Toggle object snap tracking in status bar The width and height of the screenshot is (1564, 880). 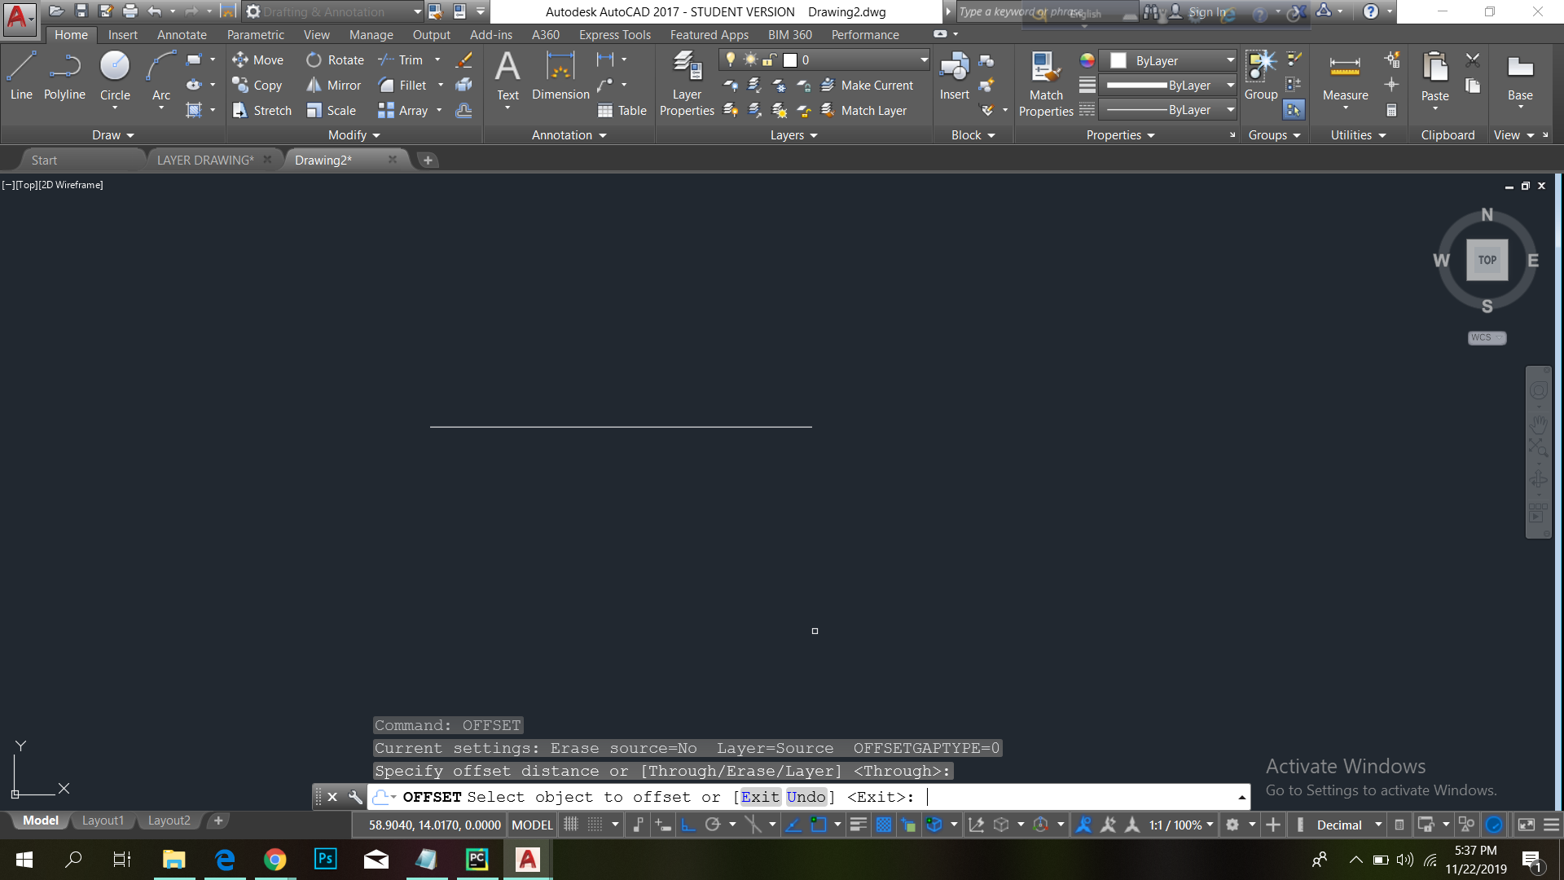tap(793, 825)
